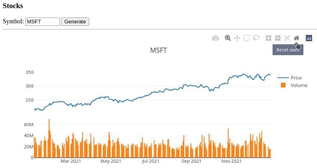Focus the Symbol input field
Image resolution: width=317 pixels, height=168 pixels.
tap(42, 21)
